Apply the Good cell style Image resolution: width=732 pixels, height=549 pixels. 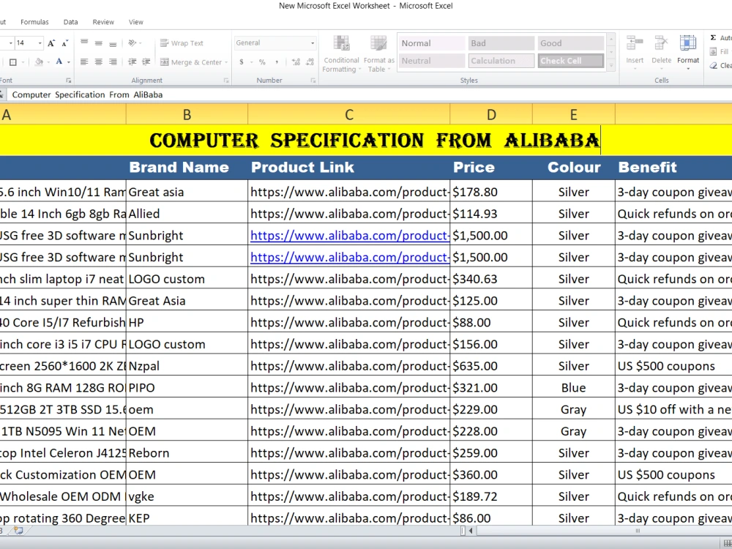coord(570,43)
